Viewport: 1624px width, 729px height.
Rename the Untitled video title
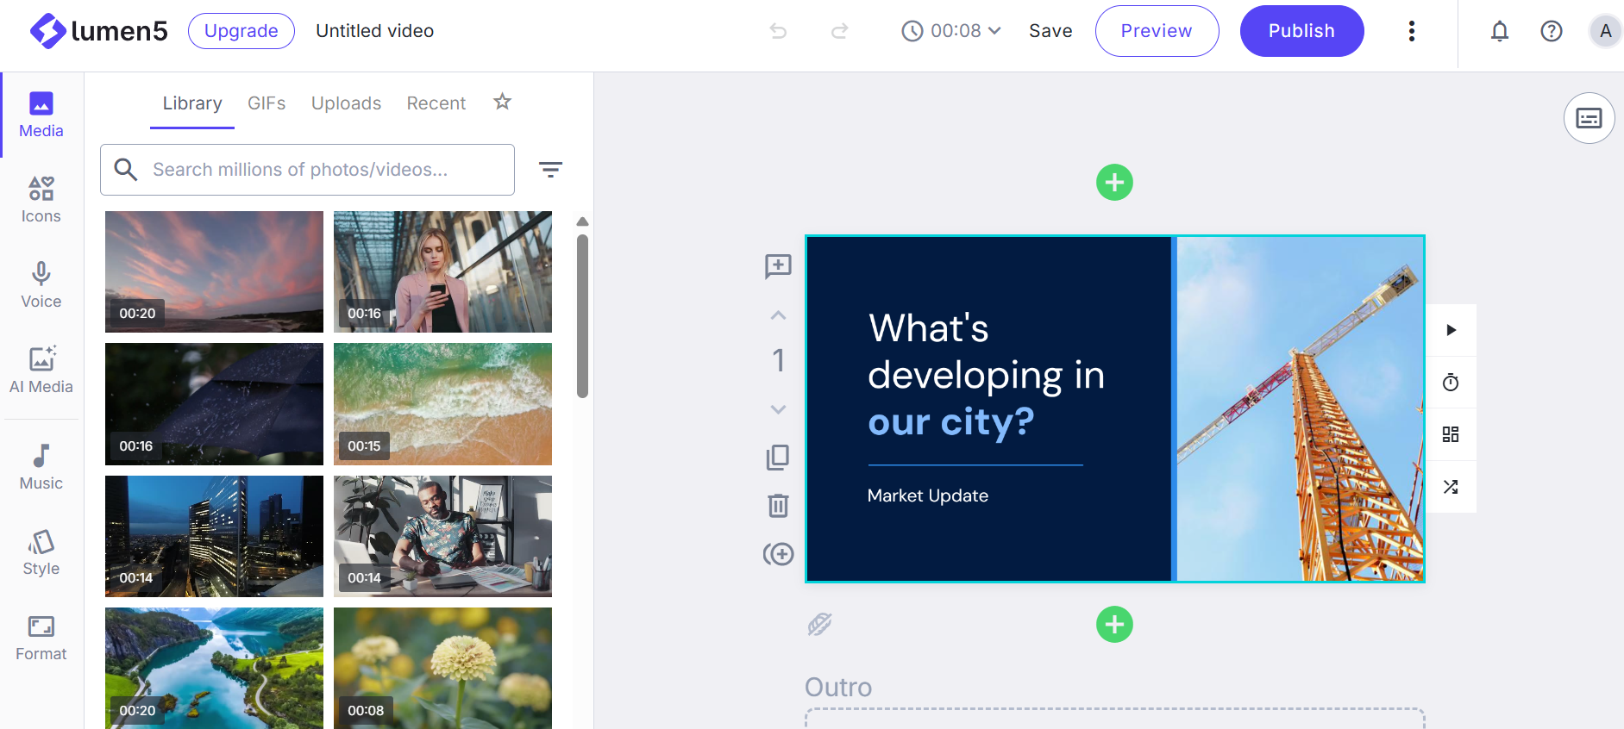click(x=375, y=31)
